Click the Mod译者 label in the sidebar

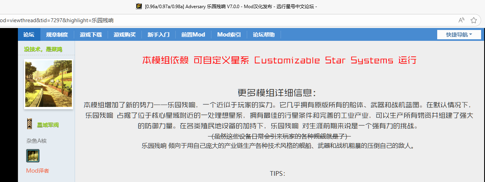38,171
